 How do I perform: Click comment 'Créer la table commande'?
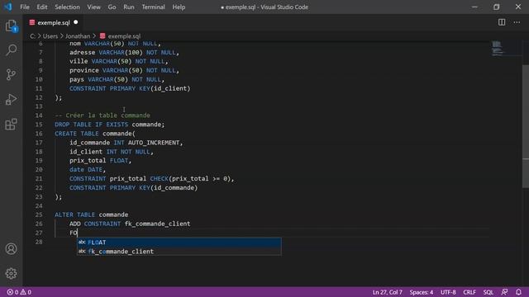coord(108,115)
